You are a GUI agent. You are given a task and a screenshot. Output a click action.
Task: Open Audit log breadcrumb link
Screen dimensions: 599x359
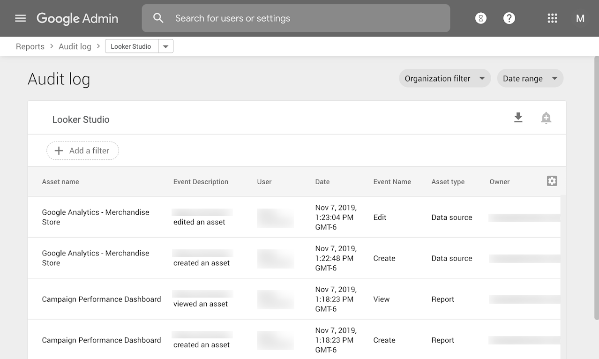[x=75, y=46]
